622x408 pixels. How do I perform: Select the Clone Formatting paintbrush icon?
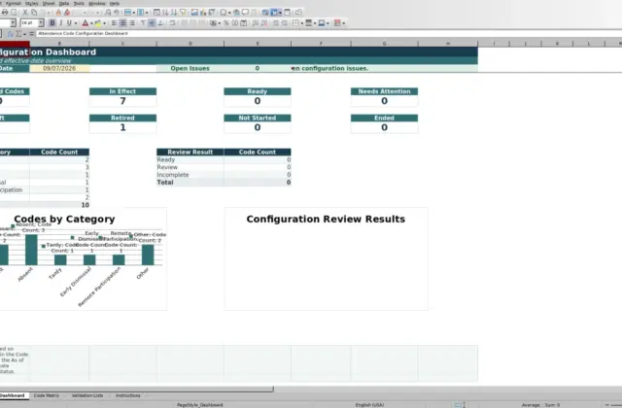[58, 13]
